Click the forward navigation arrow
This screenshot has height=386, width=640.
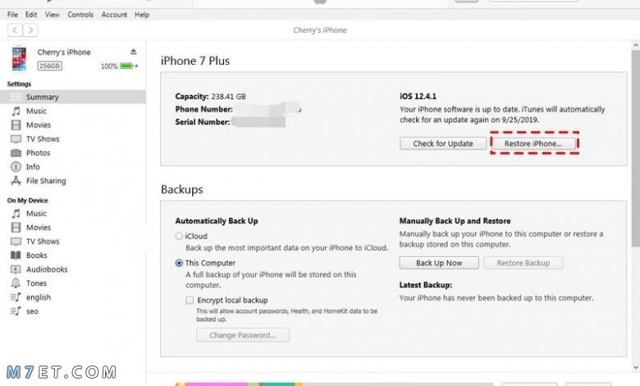[30, 30]
